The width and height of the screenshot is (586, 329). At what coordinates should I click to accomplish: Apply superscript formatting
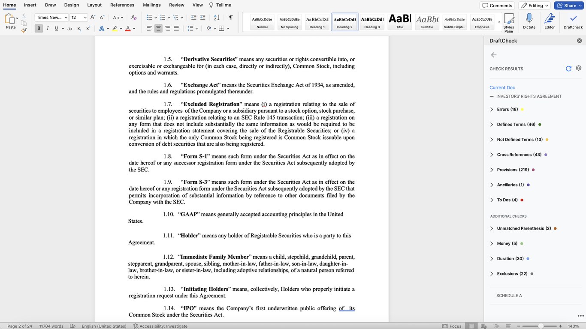pos(88,29)
